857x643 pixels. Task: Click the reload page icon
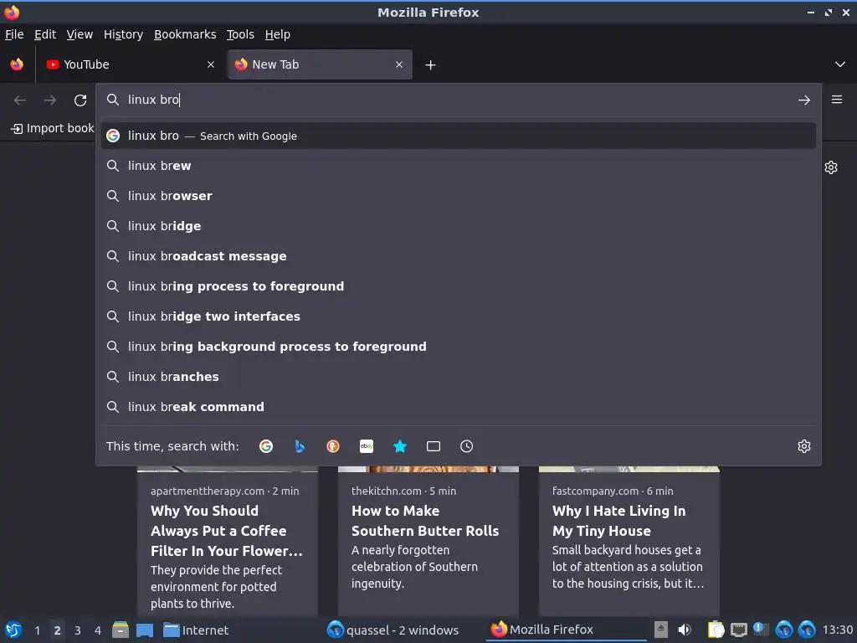(80, 100)
